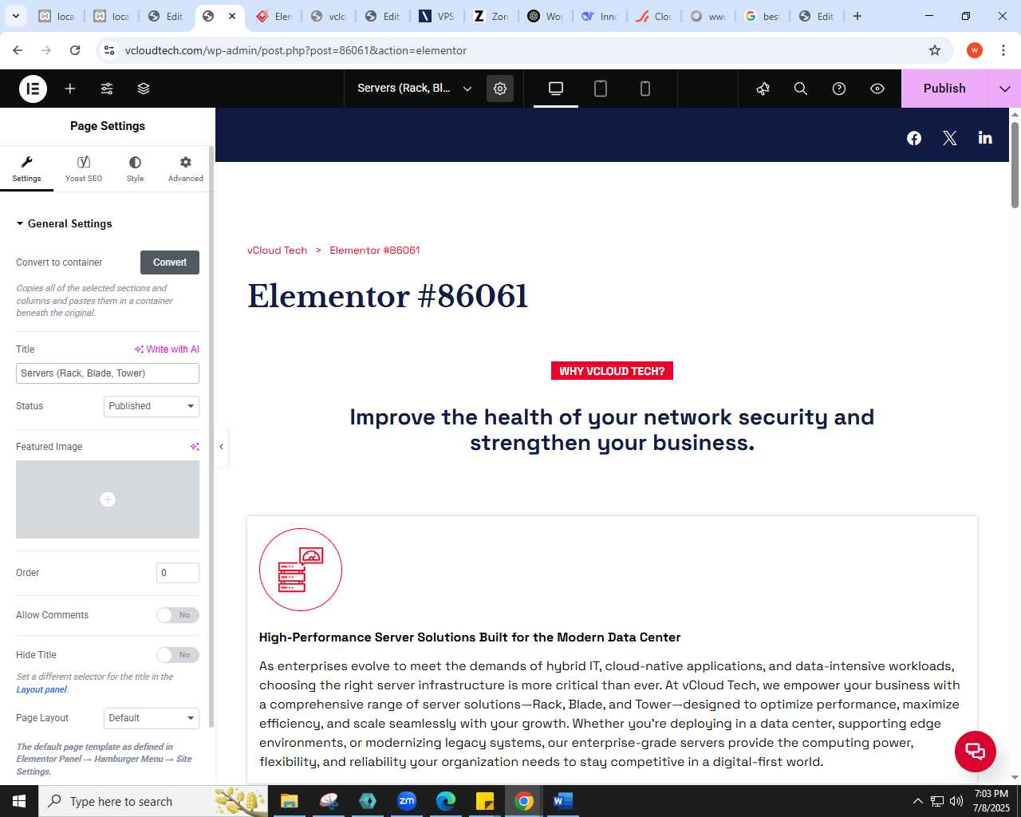The width and height of the screenshot is (1021, 817).
Task: Click the Elementor #86061 breadcrumb text
Action: click(x=375, y=251)
